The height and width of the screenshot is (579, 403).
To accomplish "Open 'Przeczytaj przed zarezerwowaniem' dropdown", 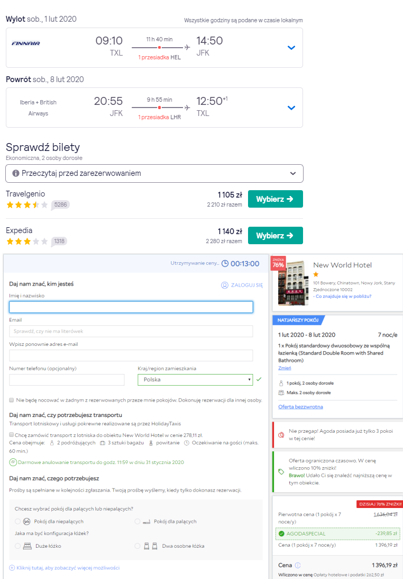I will pos(154,174).
